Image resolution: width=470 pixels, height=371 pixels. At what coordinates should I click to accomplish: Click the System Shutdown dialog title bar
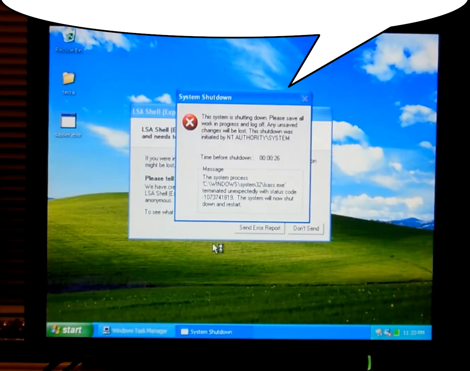click(x=234, y=98)
